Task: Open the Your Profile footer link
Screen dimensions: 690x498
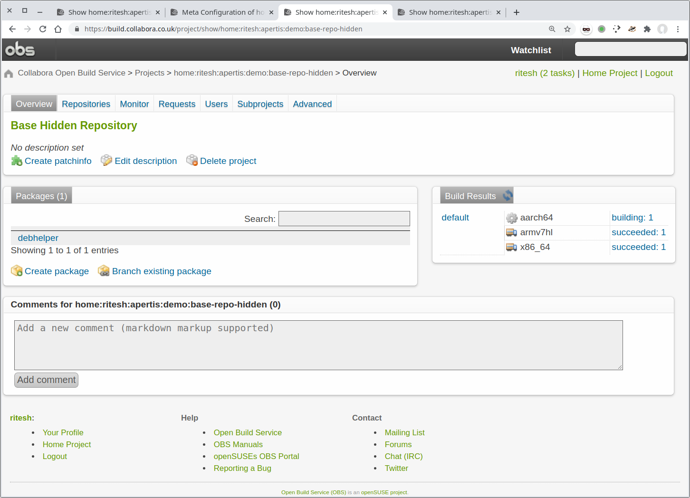Action: pos(63,432)
